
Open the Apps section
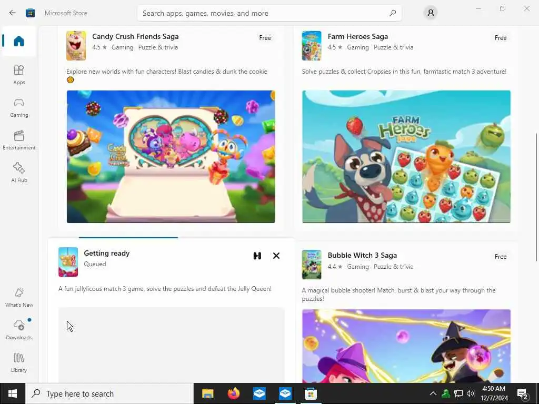(19, 75)
